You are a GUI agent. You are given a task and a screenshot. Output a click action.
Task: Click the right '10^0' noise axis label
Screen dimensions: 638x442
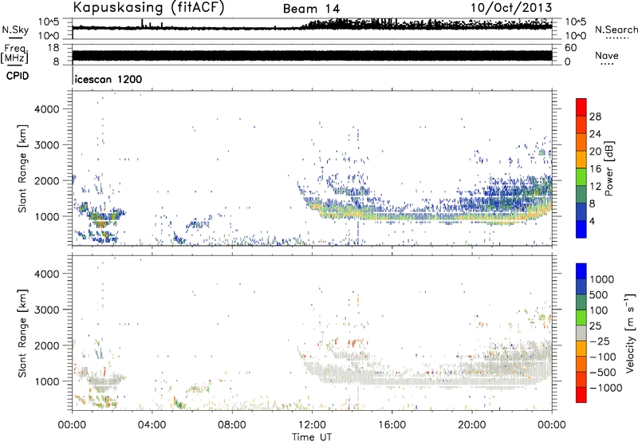(576, 36)
